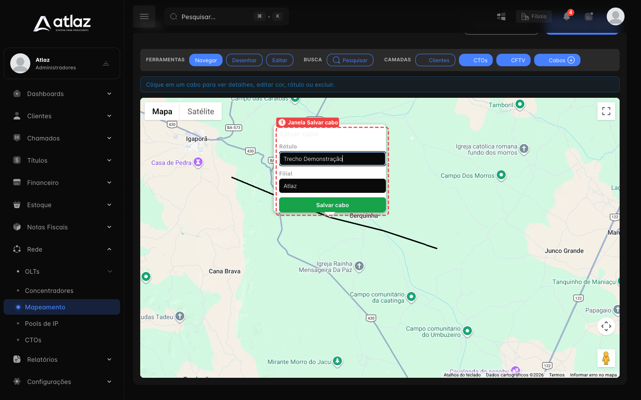
Task: Select the Desenhar tool button
Action: point(244,60)
